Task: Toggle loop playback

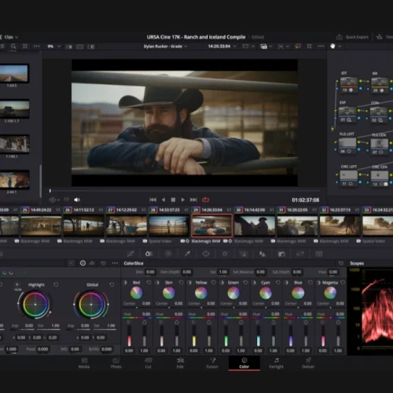Action: 205,200
